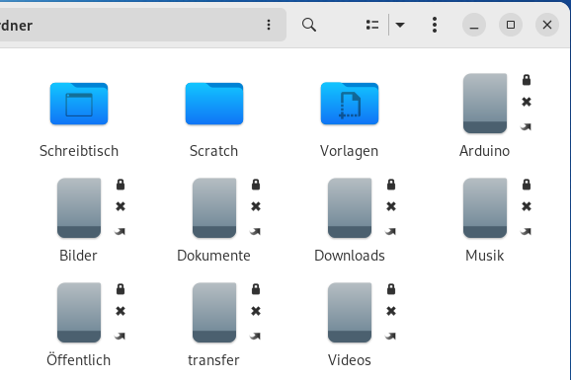571x380 pixels.
Task: Click the symlink arrow emblem on Arduino
Action: [526, 126]
